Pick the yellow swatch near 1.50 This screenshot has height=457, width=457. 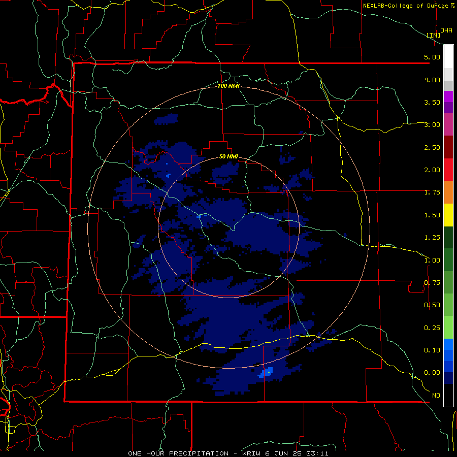point(448,215)
